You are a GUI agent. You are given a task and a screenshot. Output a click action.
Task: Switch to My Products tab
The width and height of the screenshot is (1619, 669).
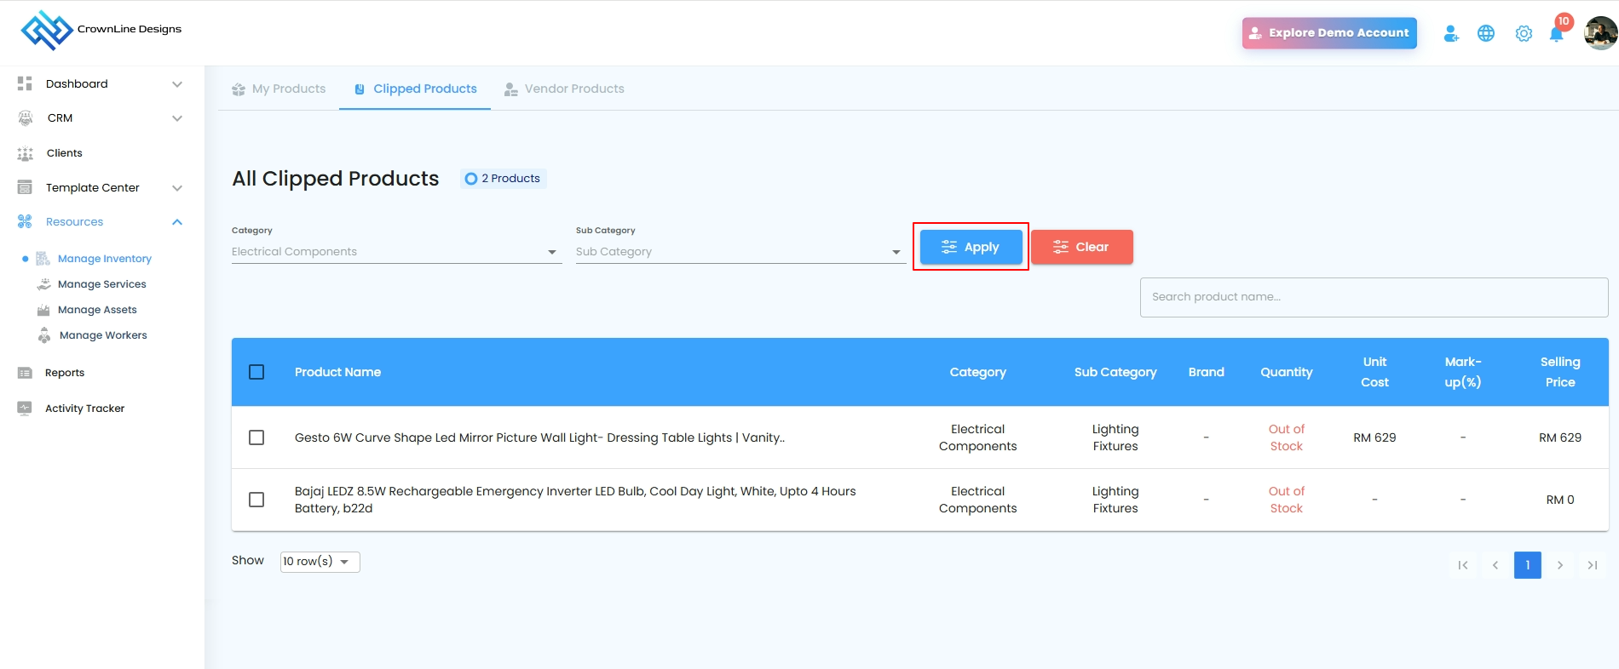click(279, 89)
